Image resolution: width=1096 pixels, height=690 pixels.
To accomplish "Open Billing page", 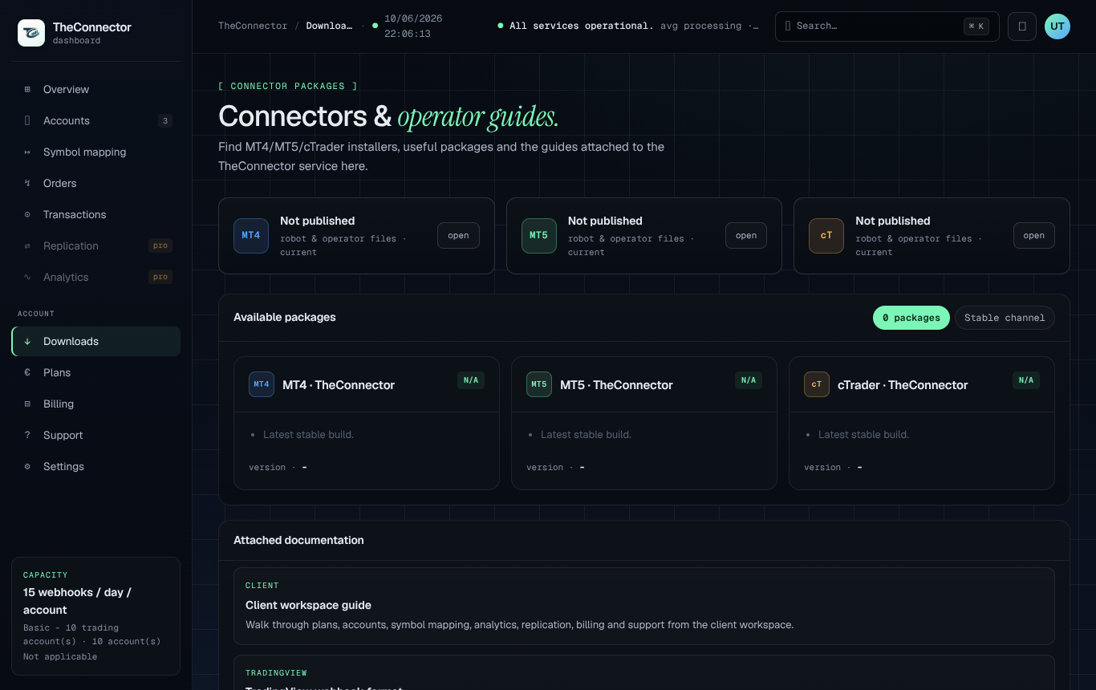I will (95, 404).
